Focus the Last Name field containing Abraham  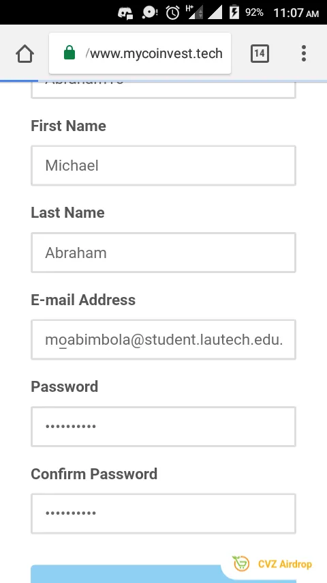(163, 253)
